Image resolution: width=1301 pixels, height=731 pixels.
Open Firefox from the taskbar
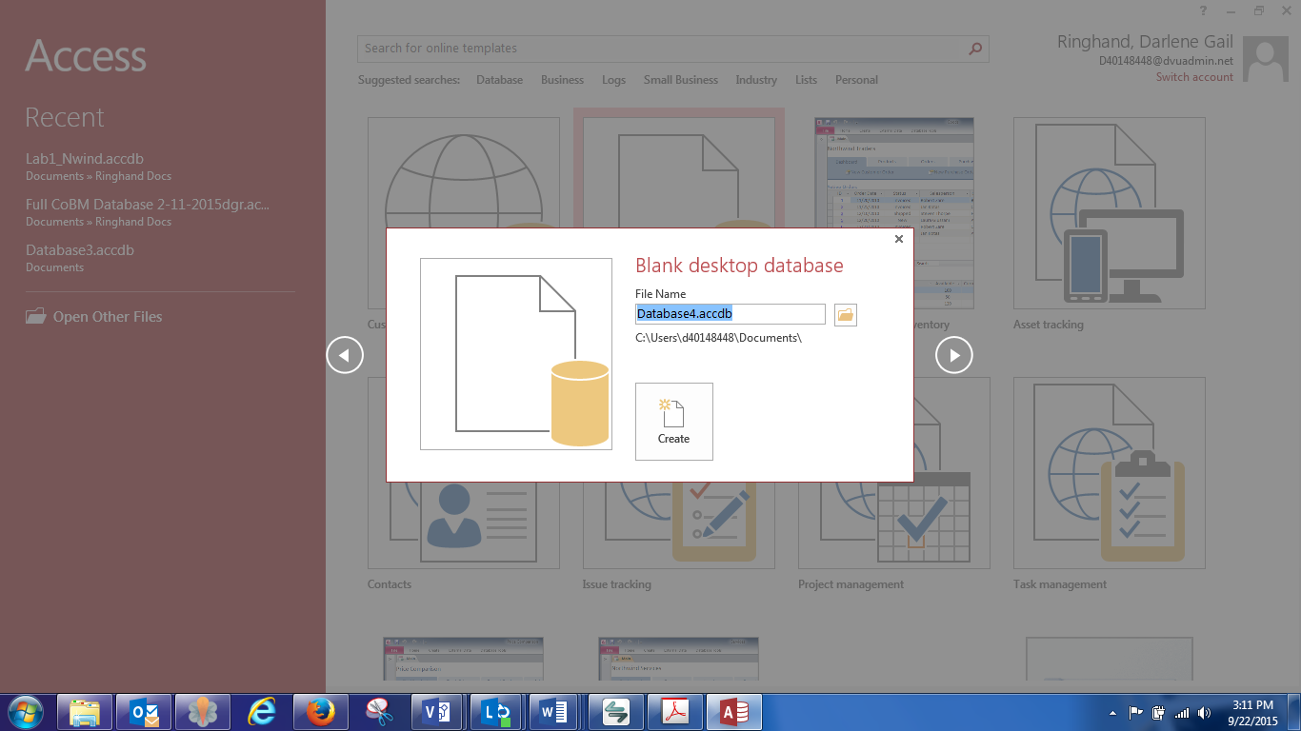(x=320, y=711)
